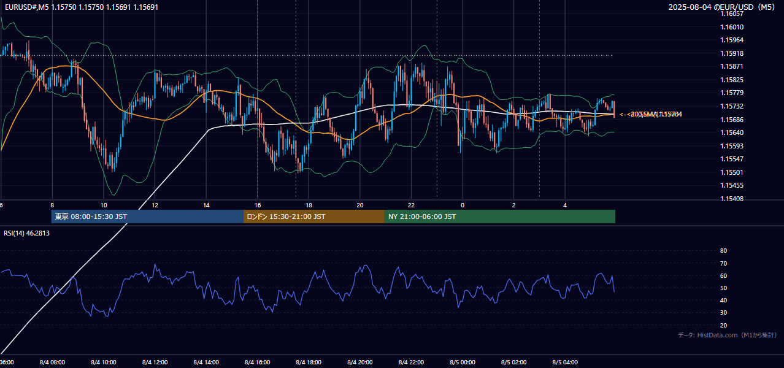Click bottom time label 8/4 18:00
This screenshot has height=368, width=784.
(x=309, y=362)
